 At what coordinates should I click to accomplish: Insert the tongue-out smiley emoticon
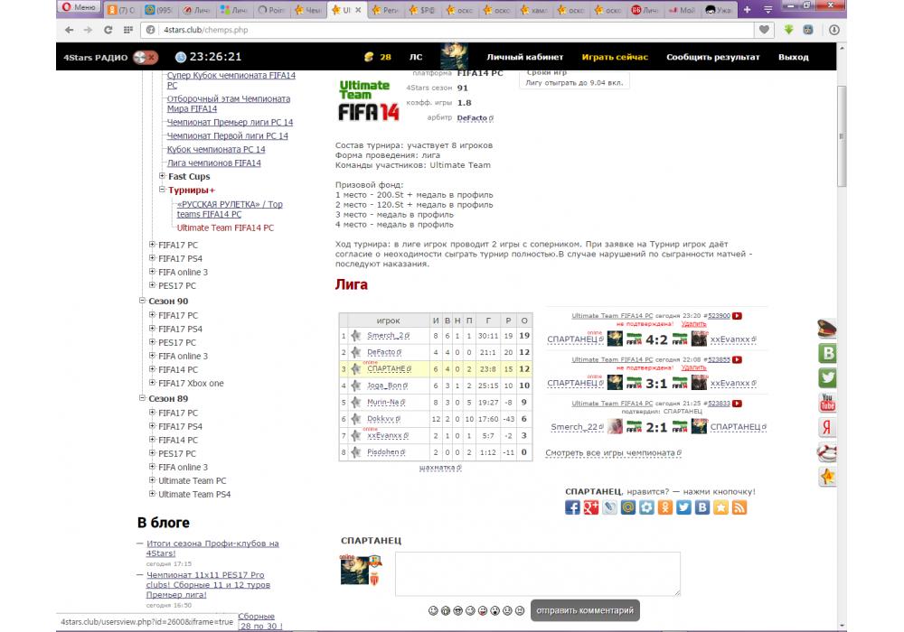coord(483,610)
